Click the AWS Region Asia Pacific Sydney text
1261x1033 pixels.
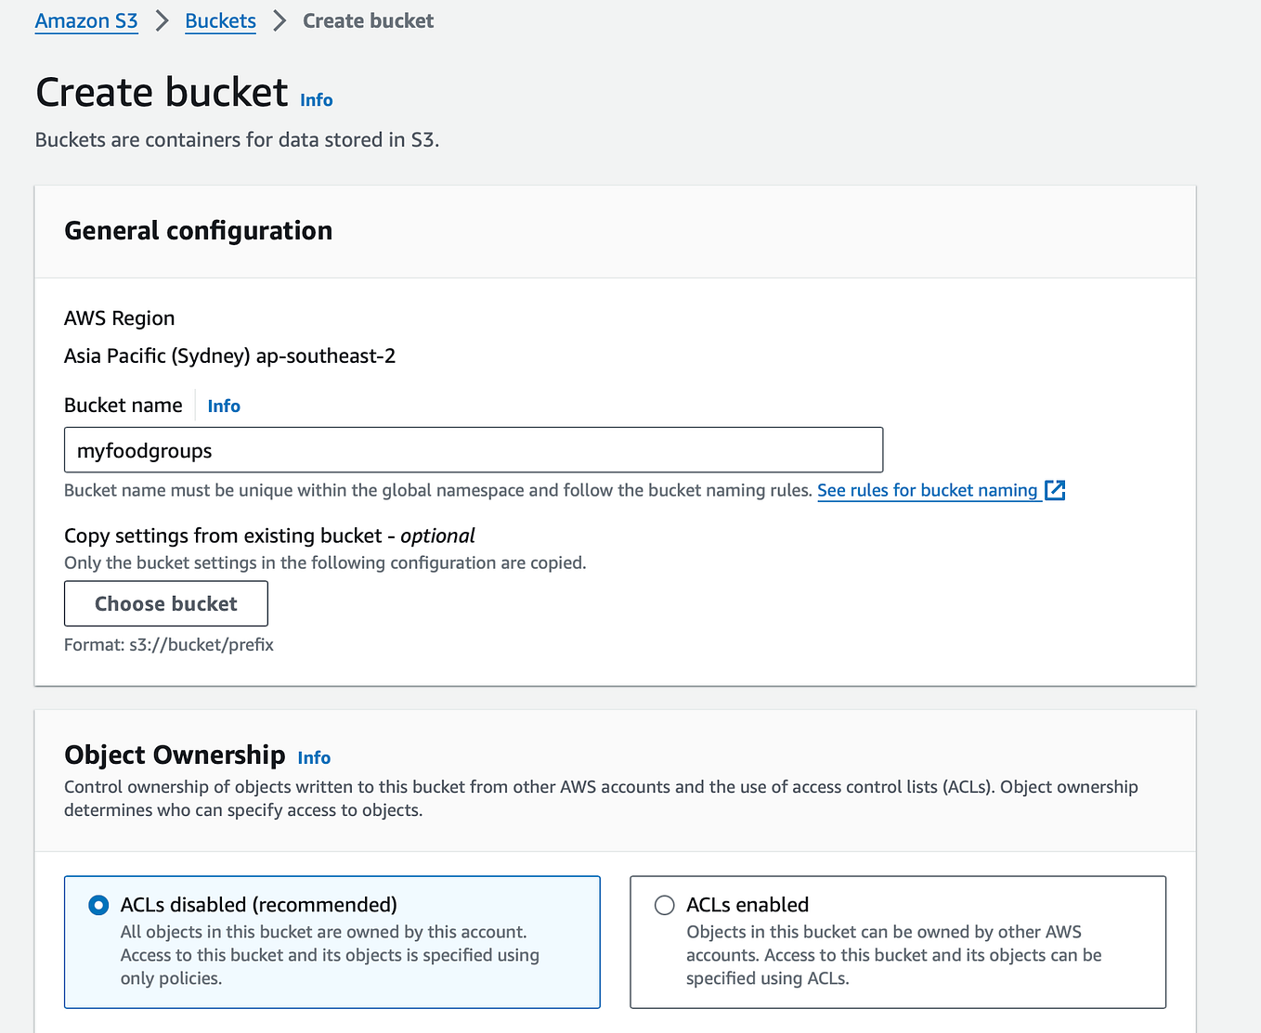tap(229, 355)
